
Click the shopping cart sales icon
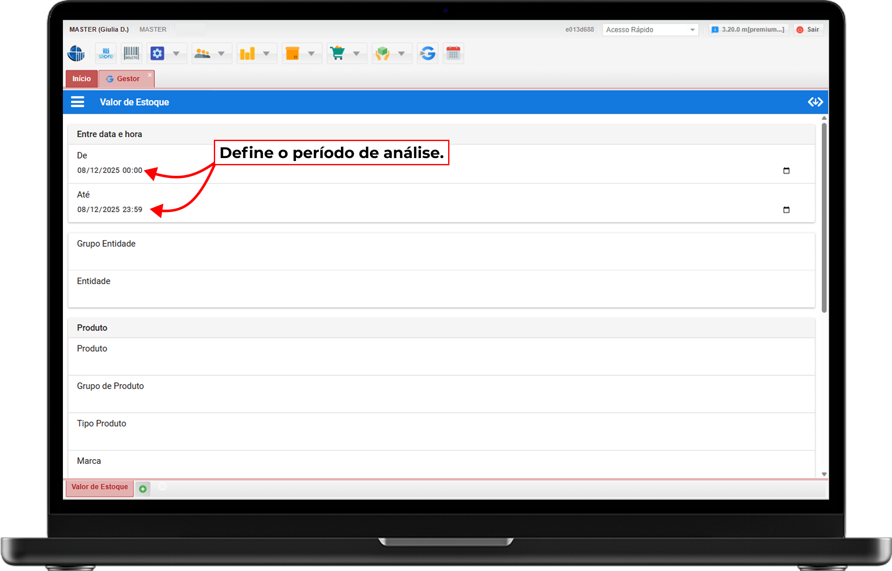pyautogui.click(x=338, y=54)
